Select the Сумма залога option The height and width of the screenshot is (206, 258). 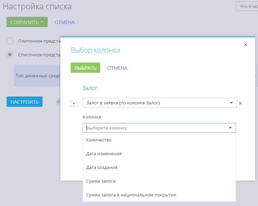(x=101, y=181)
